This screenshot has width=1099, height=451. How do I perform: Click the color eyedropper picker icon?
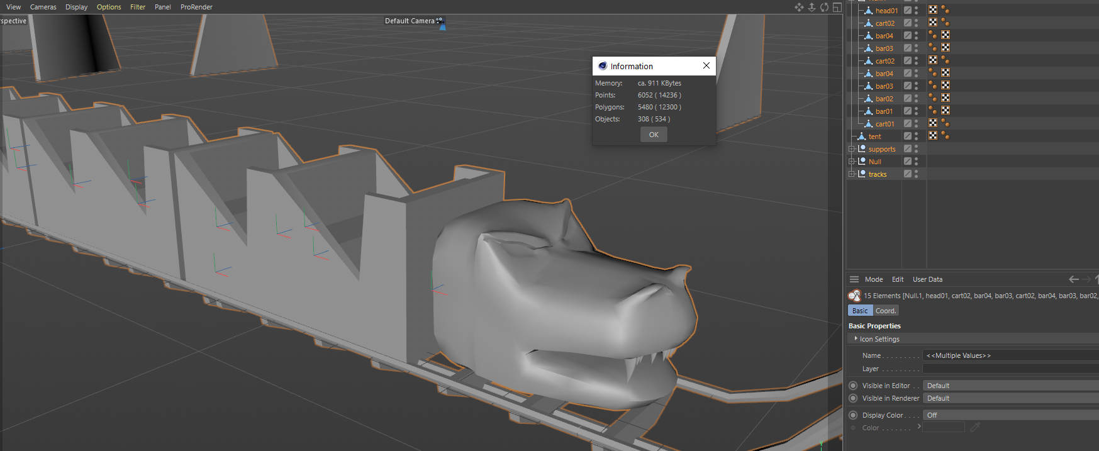pyautogui.click(x=975, y=427)
